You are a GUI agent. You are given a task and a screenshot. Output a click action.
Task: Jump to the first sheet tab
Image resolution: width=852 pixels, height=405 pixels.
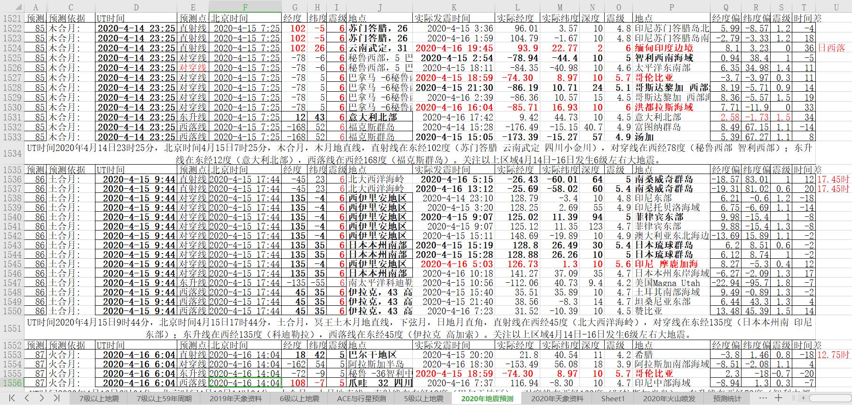coord(12,398)
